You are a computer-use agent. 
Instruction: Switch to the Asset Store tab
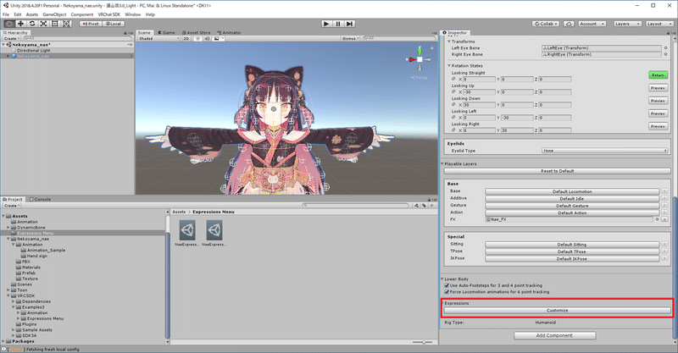tap(197, 33)
